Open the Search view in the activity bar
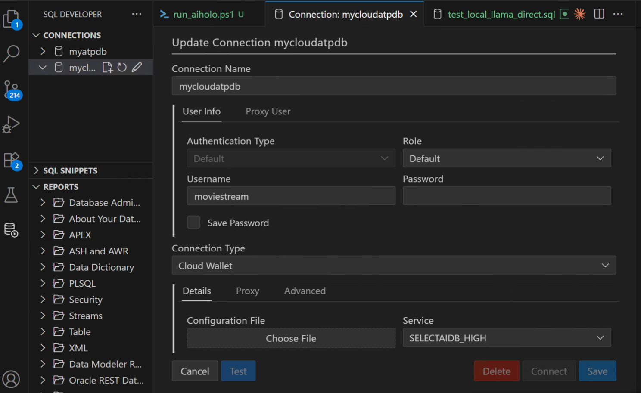The image size is (641, 393). tap(12, 54)
